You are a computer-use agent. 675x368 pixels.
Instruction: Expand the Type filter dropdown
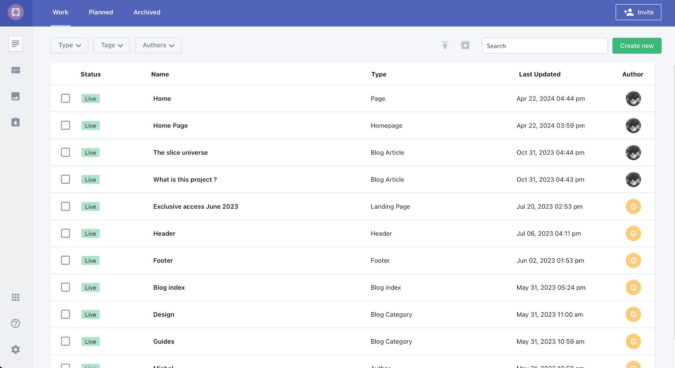pyautogui.click(x=69, y=45)
